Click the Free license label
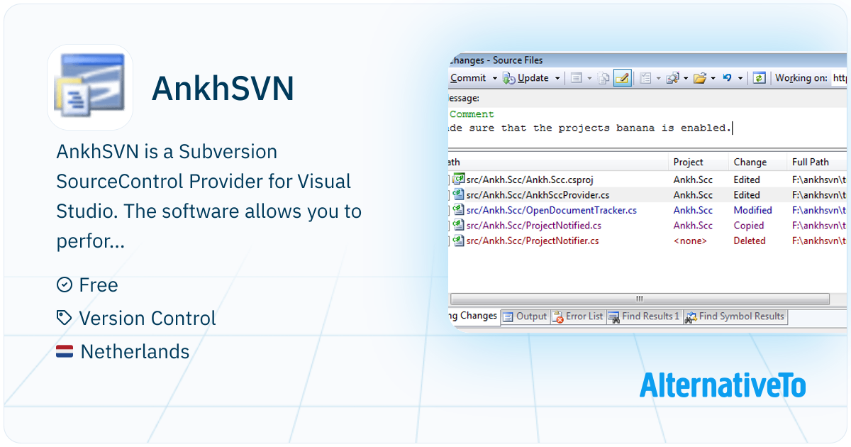Screen dimensions: 851x447 (x=99, y=285)
